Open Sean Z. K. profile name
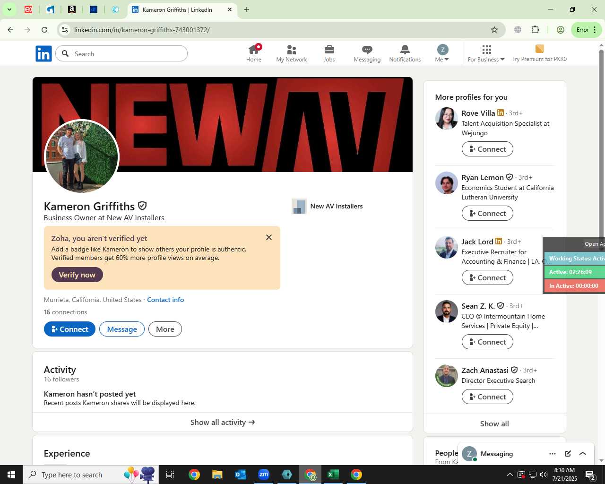This screenshot has height=484, width=605. point(478,306)
